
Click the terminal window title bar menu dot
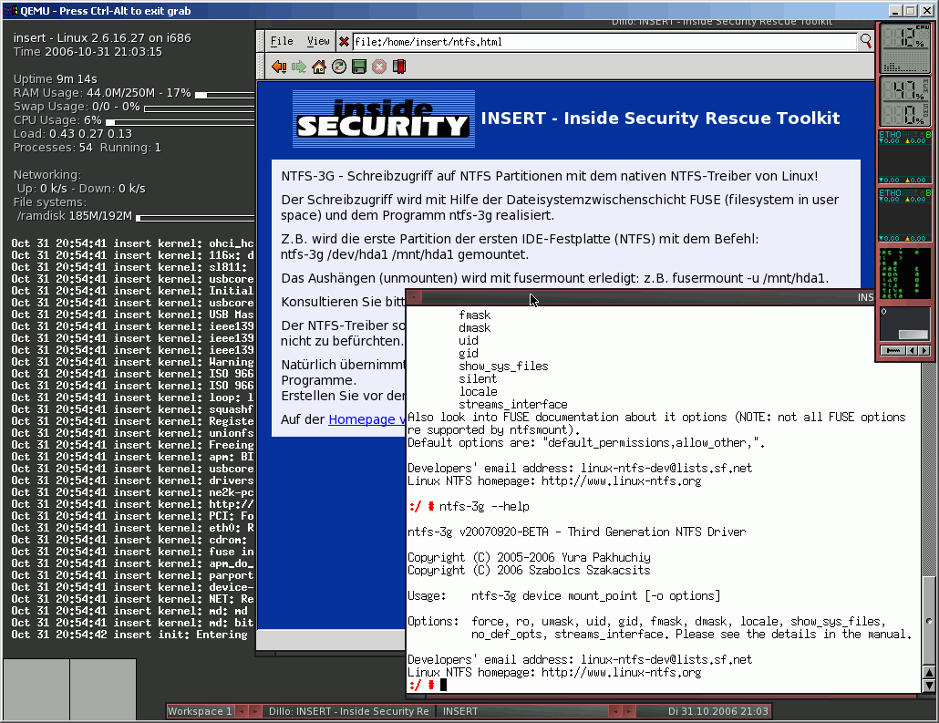(x=414, y=296)
